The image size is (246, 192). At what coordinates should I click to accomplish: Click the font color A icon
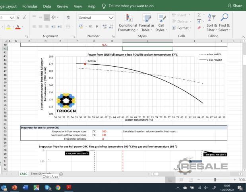(17, 27)
